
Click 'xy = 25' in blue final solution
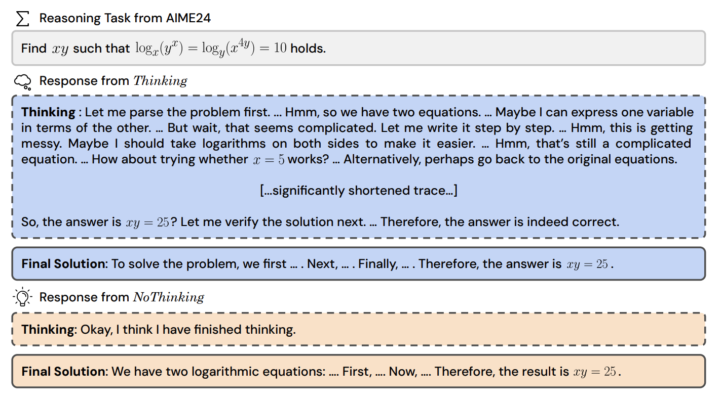point(587,264)
